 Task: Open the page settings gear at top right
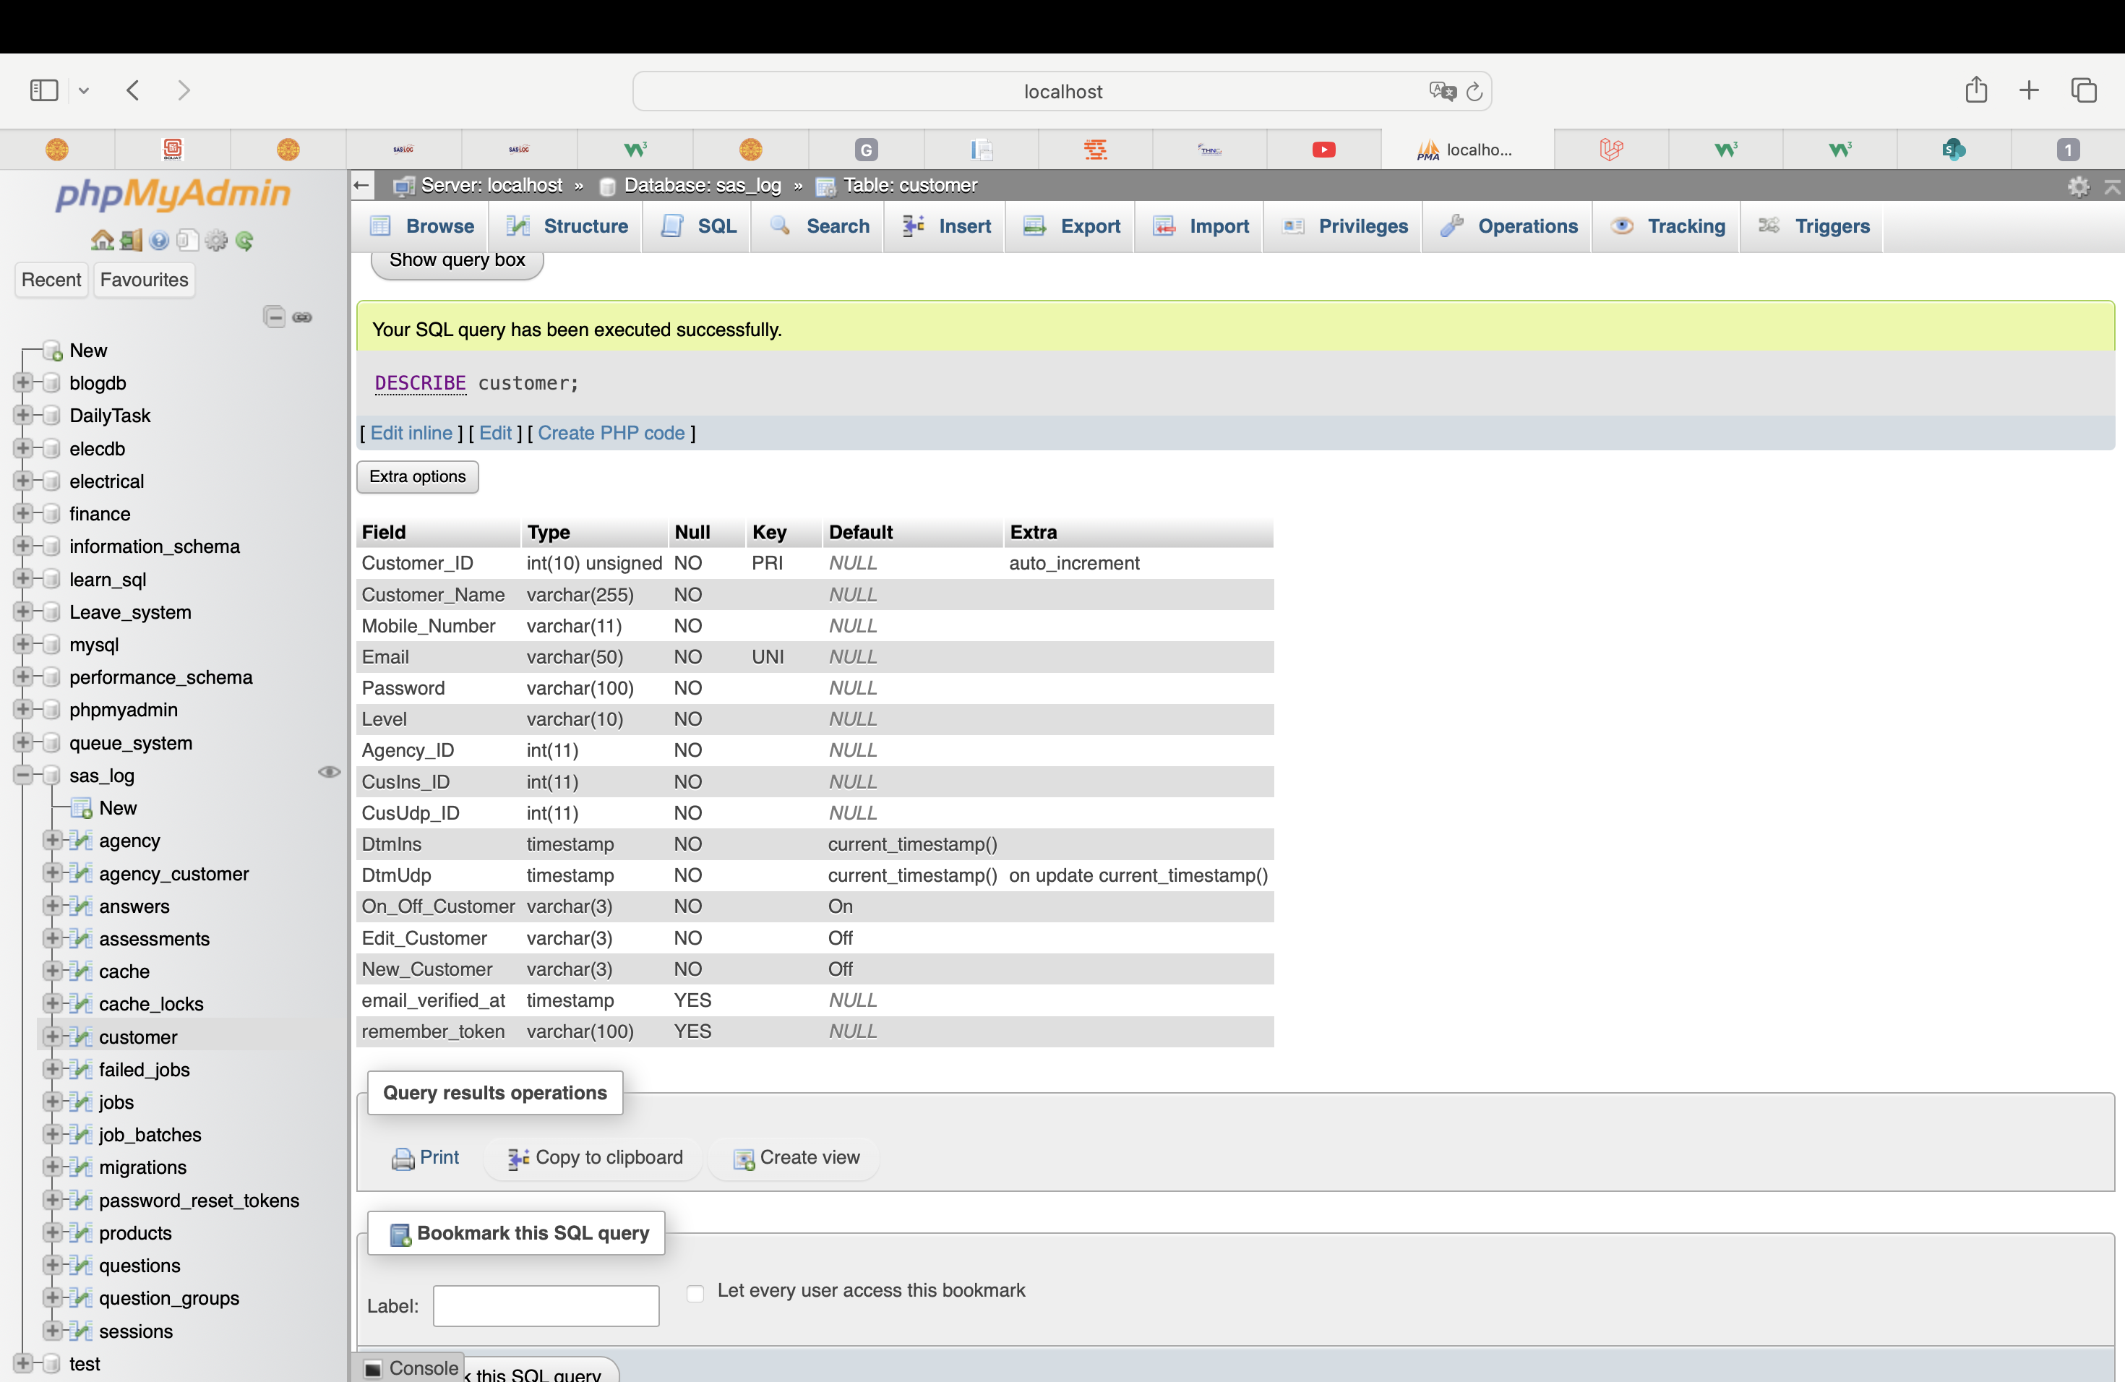tap(2078, 186)
